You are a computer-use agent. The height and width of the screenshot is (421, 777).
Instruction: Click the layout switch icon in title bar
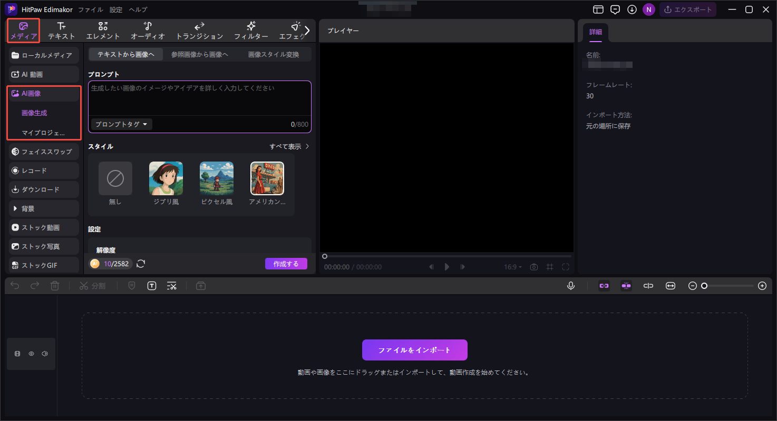(598, 9)
